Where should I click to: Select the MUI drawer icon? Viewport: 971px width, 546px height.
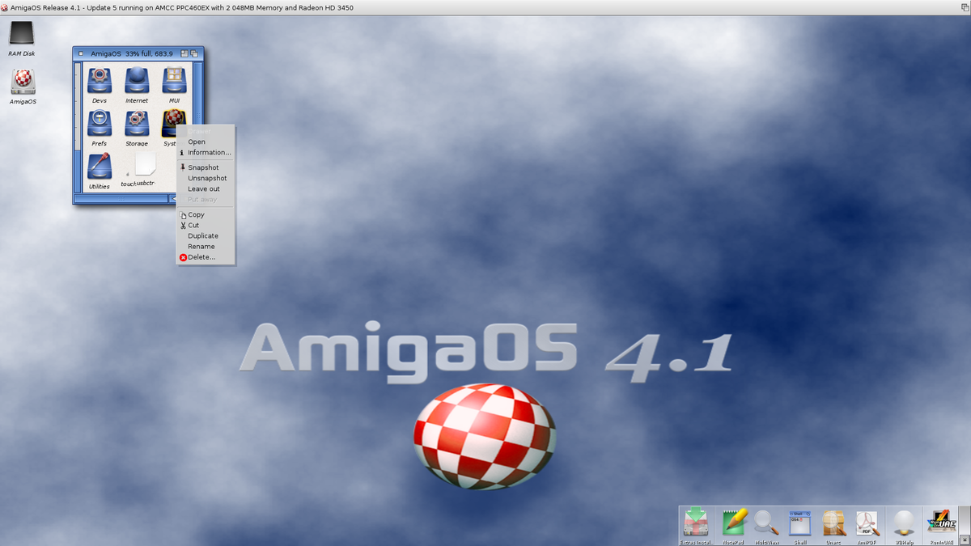[x=174, y=80]
